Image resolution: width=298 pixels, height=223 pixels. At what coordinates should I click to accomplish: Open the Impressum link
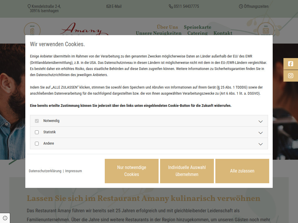point(73,171)
